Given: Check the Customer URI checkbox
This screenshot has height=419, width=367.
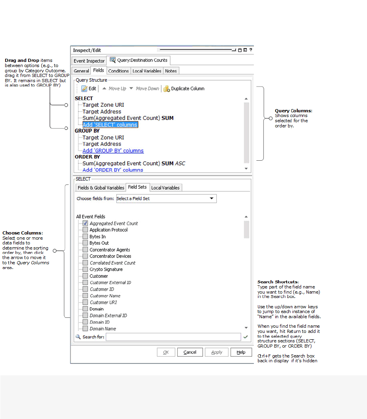Looking at the screenshot, I should click(85, 302).
